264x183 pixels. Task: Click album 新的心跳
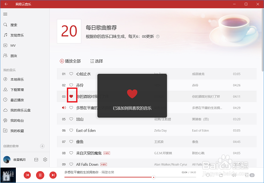tap(198, 153)
